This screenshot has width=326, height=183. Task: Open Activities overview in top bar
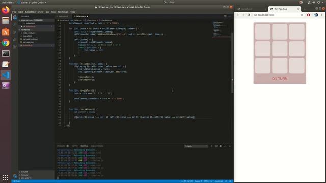(x=8, y=2)
